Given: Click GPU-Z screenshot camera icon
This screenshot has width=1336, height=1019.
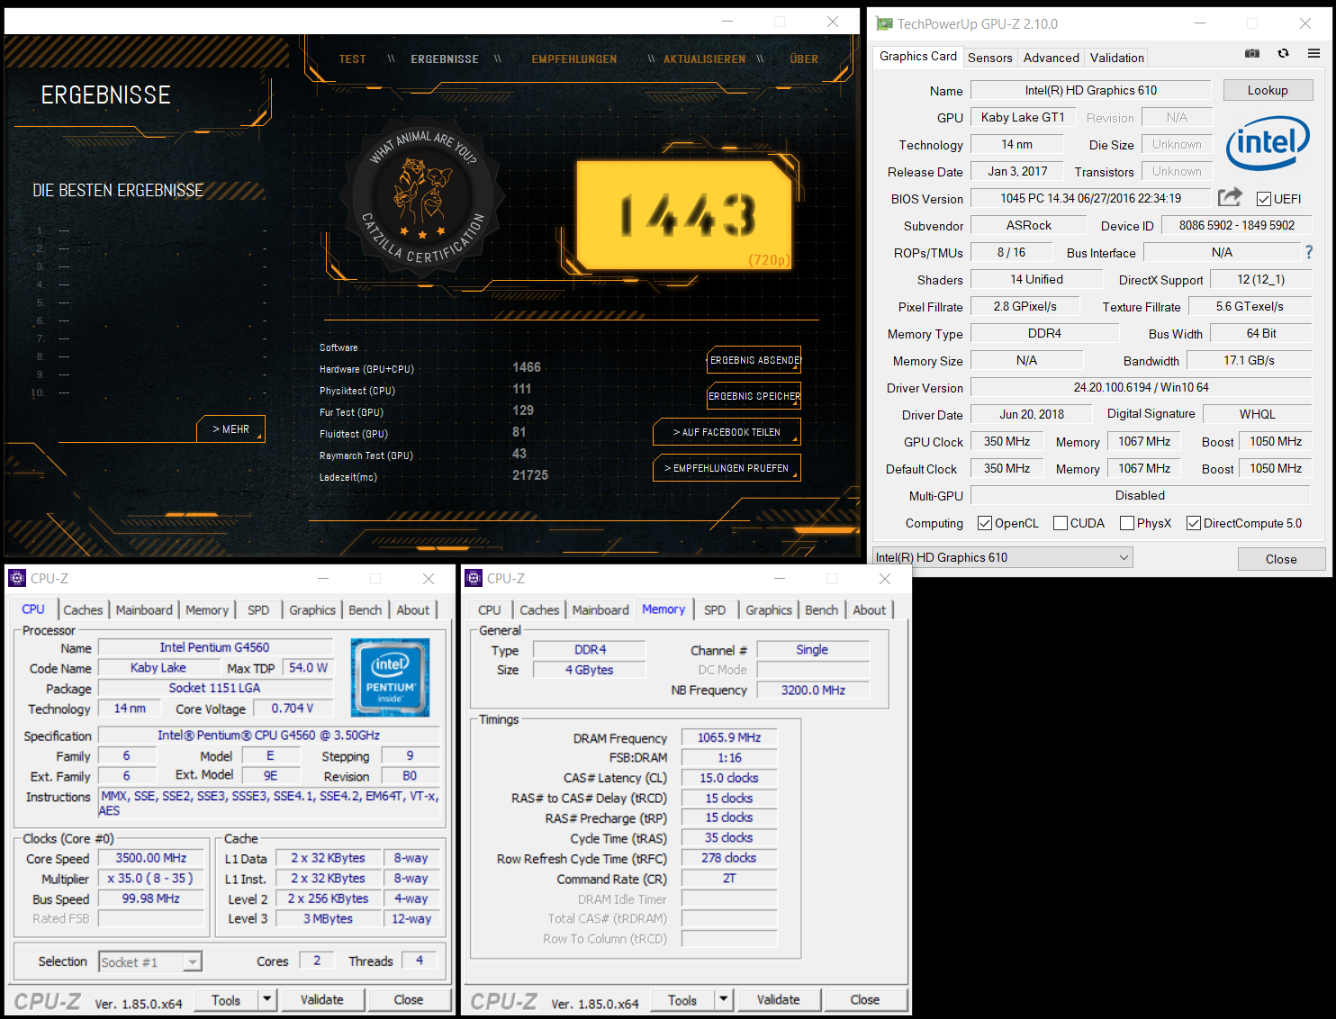Looking at the screenshot, I should click(1251, 53).
